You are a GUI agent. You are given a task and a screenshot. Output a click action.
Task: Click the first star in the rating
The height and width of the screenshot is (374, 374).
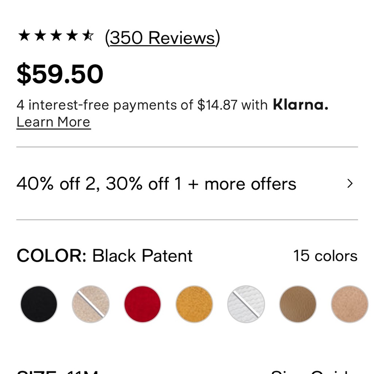(x=24, y=36)
